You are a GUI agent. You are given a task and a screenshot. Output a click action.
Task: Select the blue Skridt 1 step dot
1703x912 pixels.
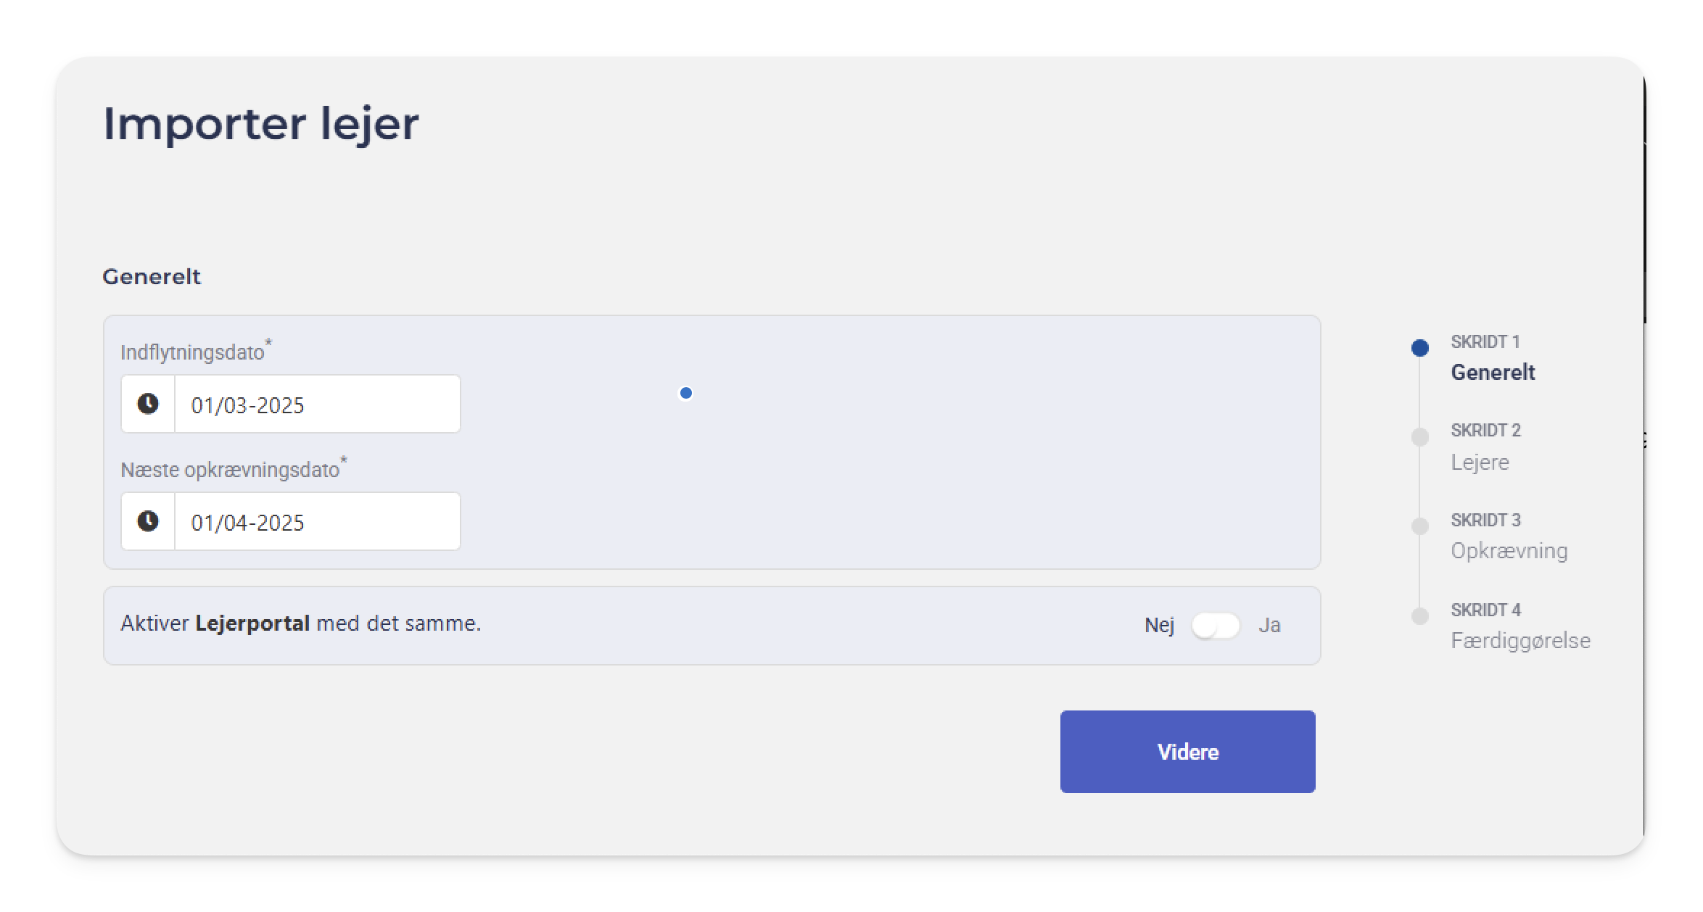click(x=1420, y=348)
